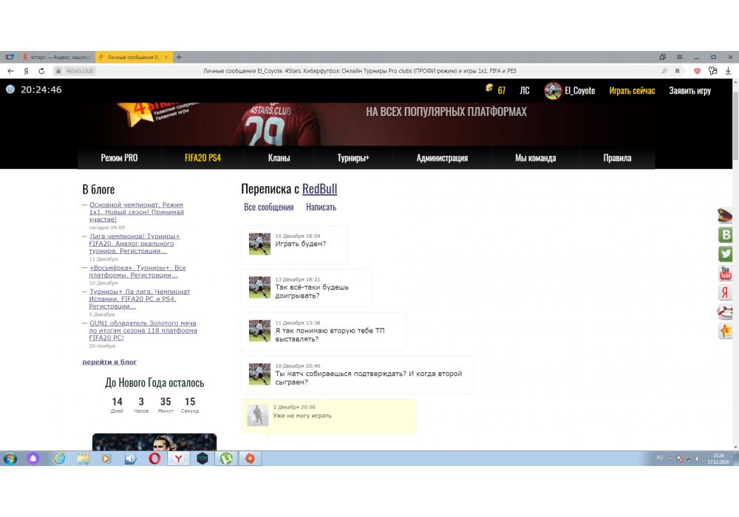Click the bookmark icon in the address bar
Image resolution: width=739 pixels, height=517 pixels.
click(677, 71)
